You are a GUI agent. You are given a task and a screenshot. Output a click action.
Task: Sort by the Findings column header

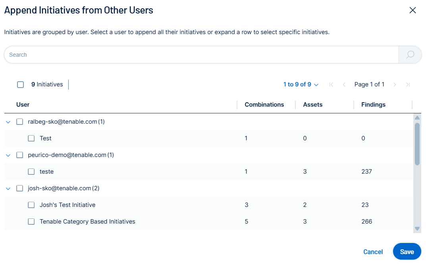click(373, 105)
